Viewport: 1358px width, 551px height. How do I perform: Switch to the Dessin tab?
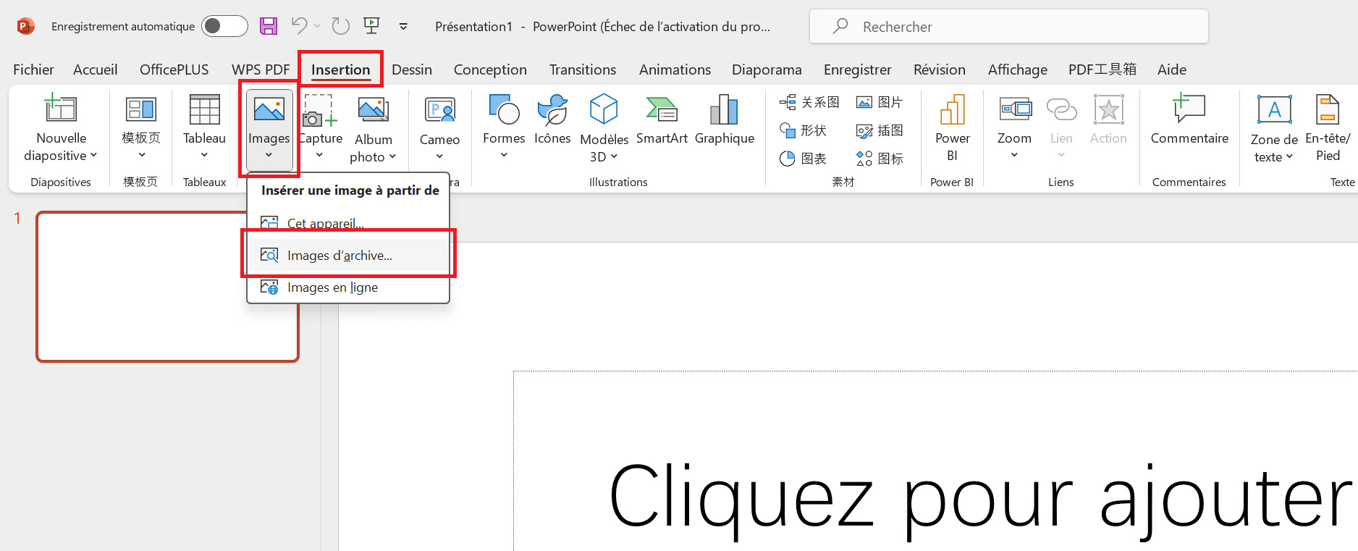pos(412,70)
